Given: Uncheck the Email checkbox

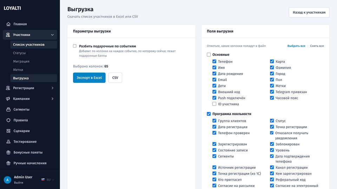Looking at the screenshot, I should (214, 79).
